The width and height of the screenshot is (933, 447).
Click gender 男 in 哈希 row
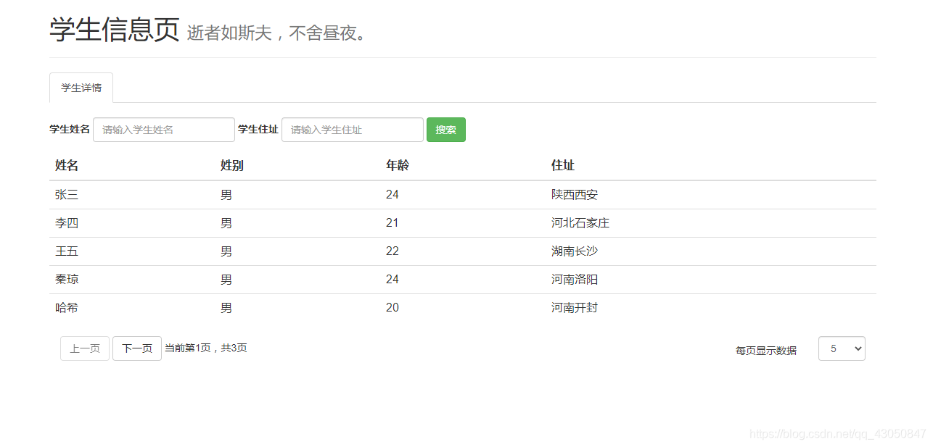pos(226,308)
